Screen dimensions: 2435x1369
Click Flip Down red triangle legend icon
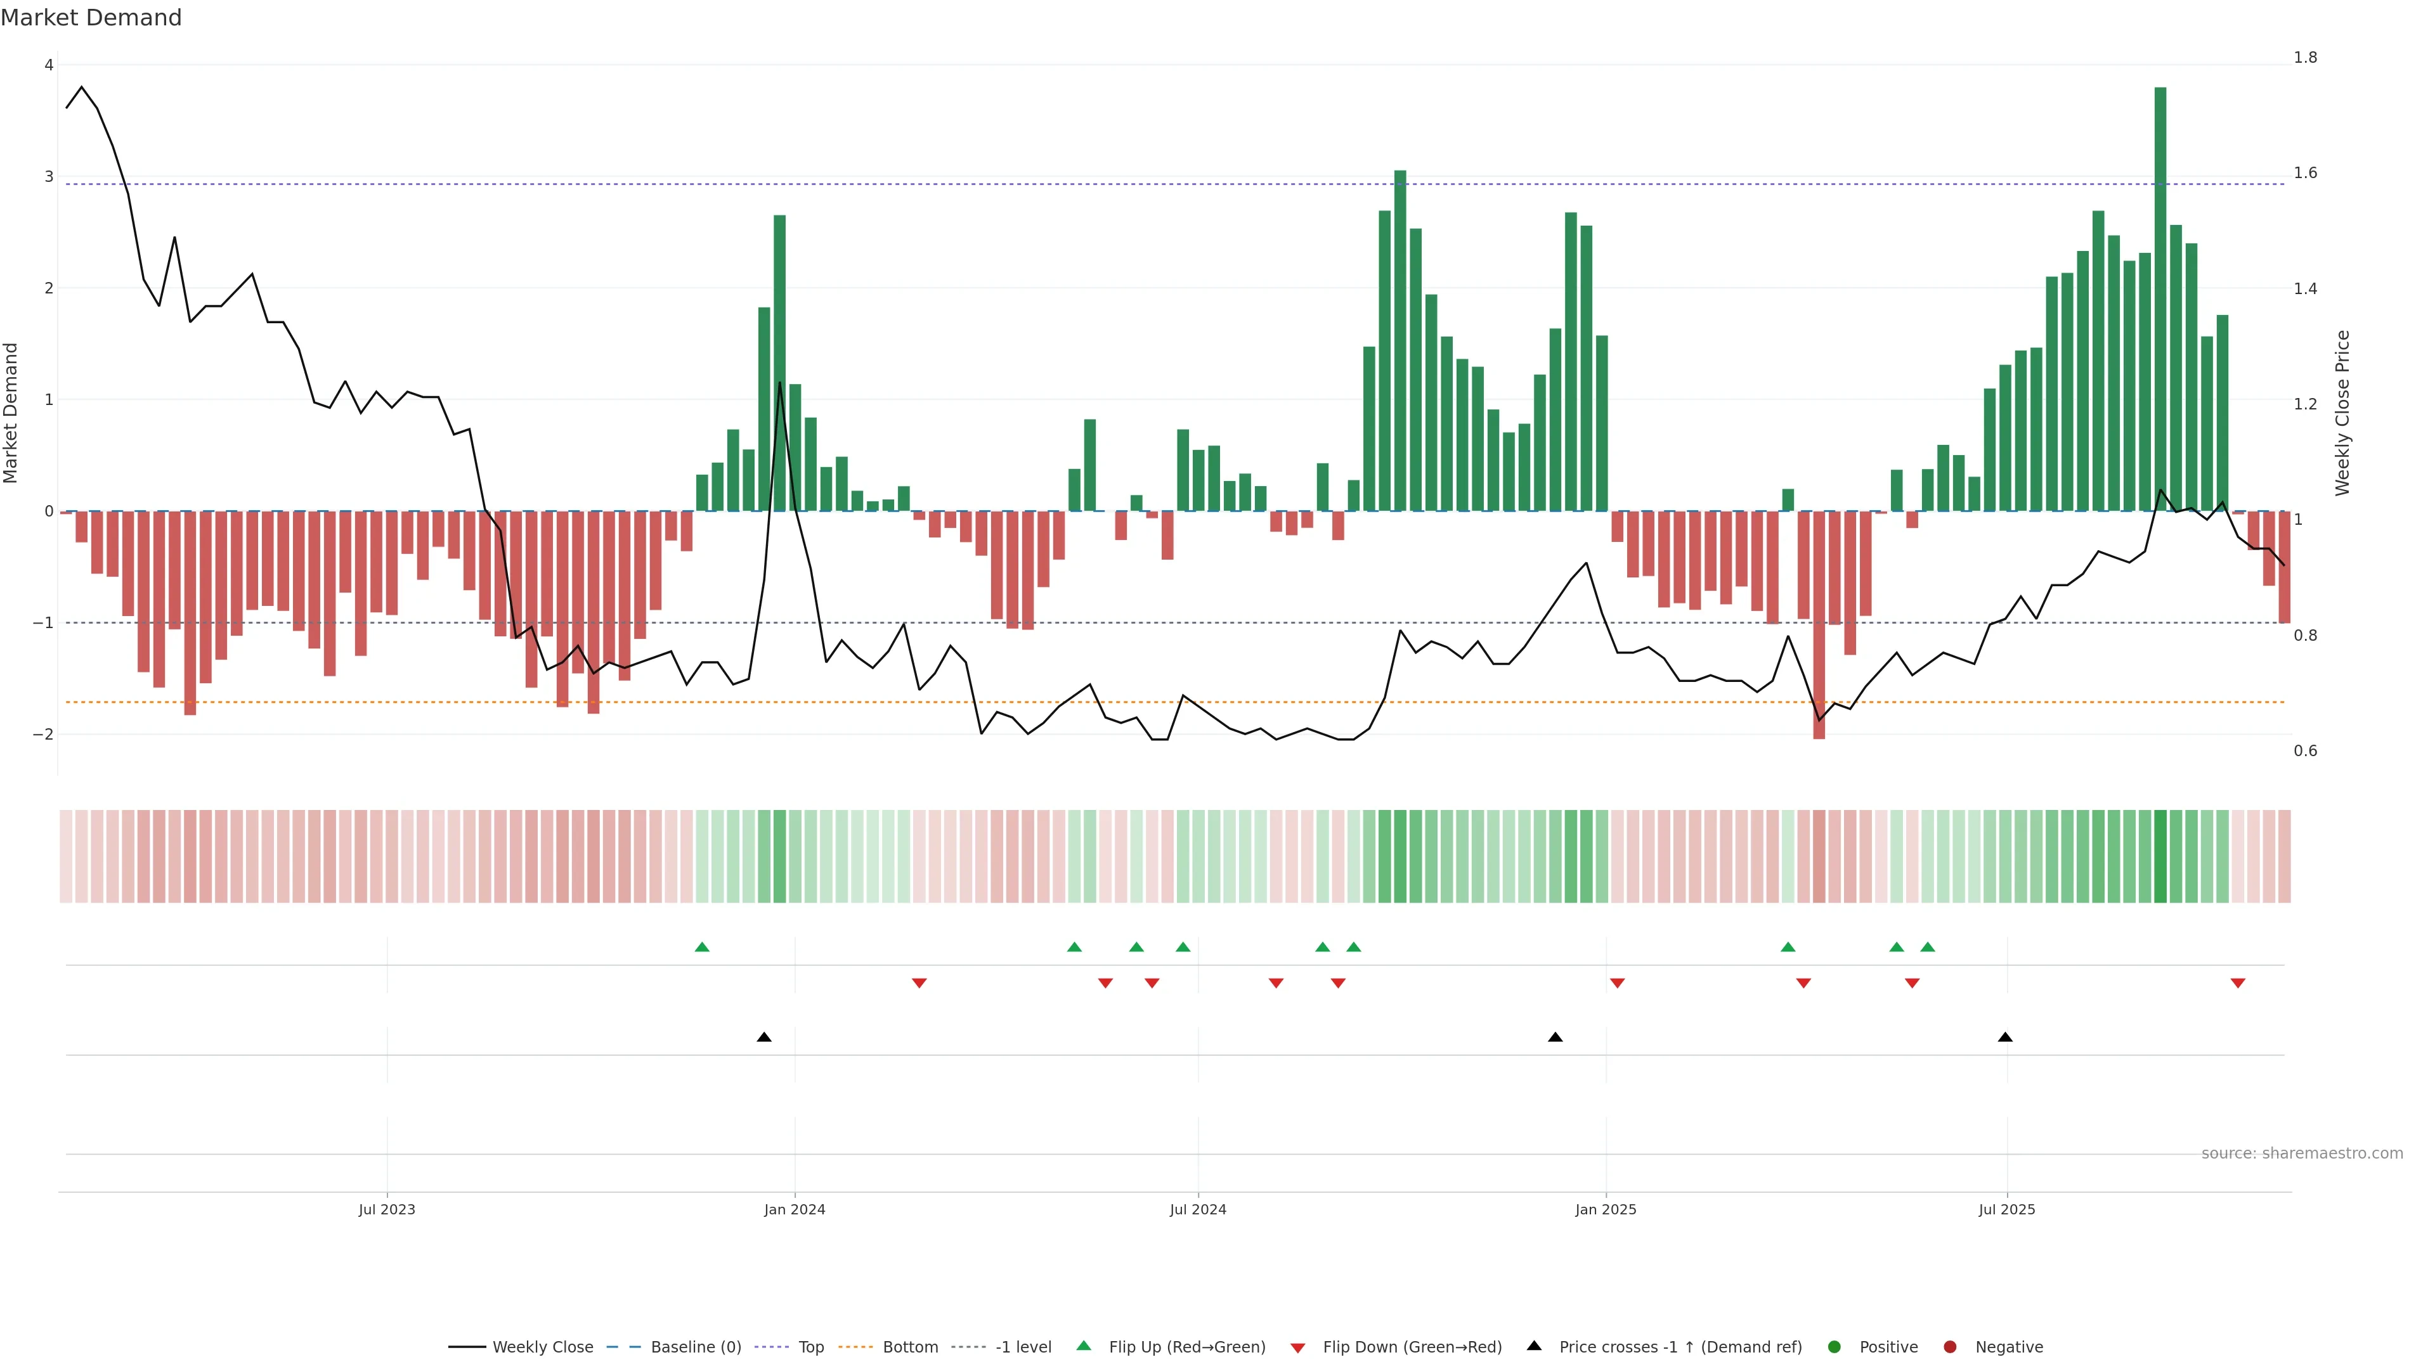pos(1298,1347)
